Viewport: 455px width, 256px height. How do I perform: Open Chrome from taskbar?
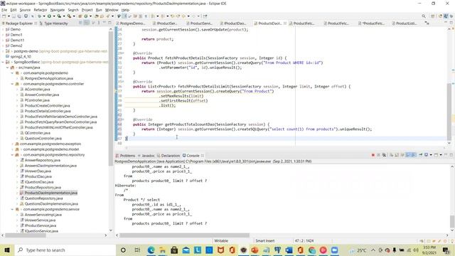pyautogui.click(x=312, y=250)
